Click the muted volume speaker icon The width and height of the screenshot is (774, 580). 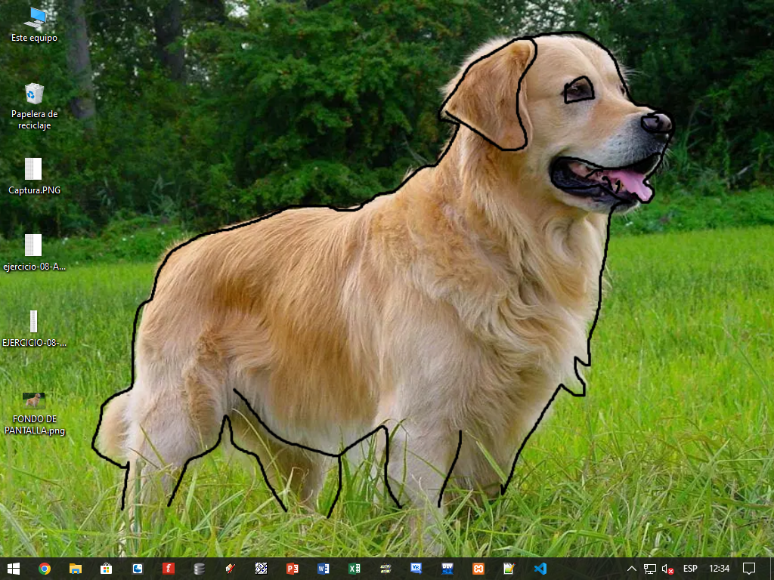coord(667,569)
